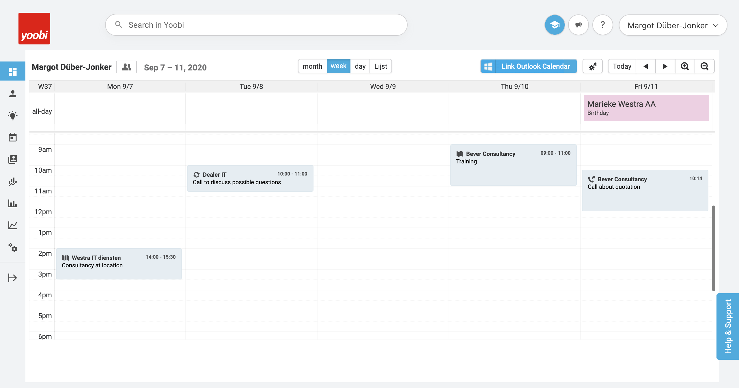Click the Wed 9/9 column header
Screen dimensions: 739x388
click(383, 87)
